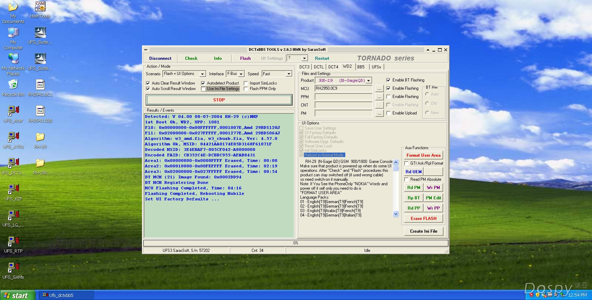The width and height of the screenshot is (592, 300).
Task: Toggle Auto Scroll Result Window
Action: point(148,89)
